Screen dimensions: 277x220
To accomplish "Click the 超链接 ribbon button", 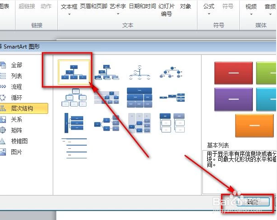I will 27,6.
